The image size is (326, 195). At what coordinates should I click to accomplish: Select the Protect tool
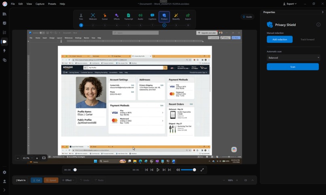pyautogui.click(x=164, y=17)
